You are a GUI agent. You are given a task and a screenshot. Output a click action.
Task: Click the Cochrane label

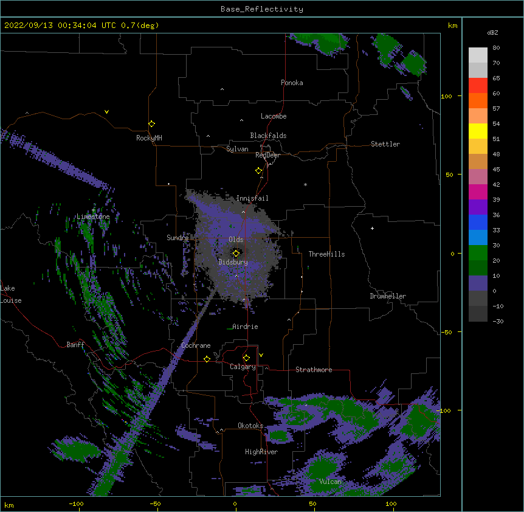coord(196,345)
